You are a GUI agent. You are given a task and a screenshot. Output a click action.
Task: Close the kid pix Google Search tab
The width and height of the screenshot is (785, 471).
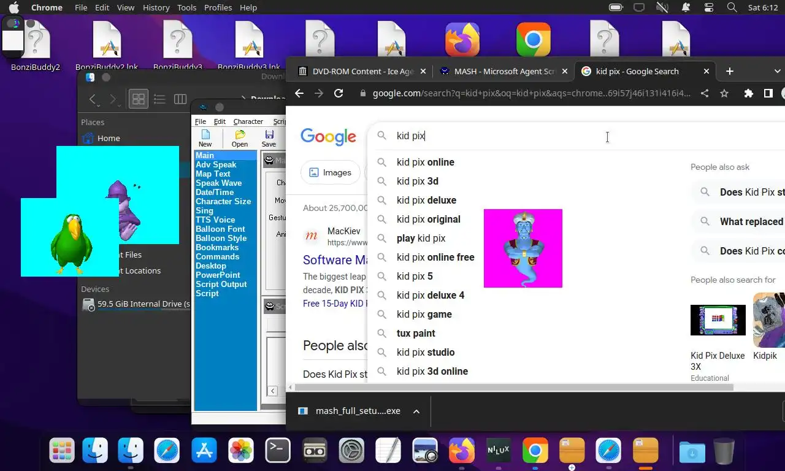click(x=706, y=71)
